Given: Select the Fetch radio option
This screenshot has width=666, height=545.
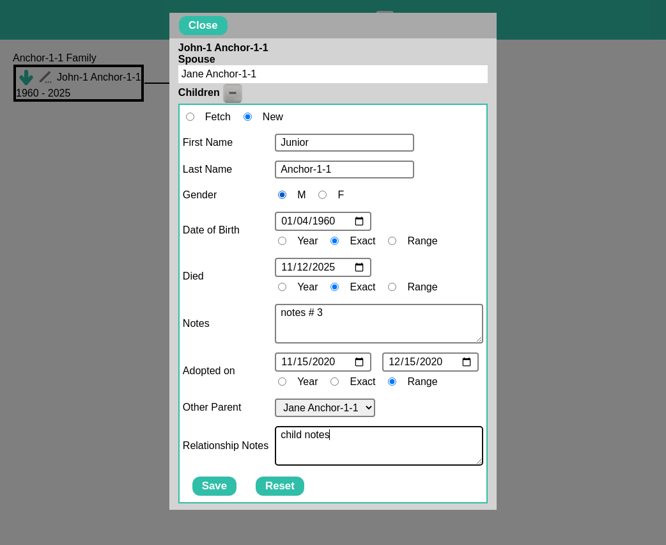Looking at the screenshot, I should click(x=190, y=117).
